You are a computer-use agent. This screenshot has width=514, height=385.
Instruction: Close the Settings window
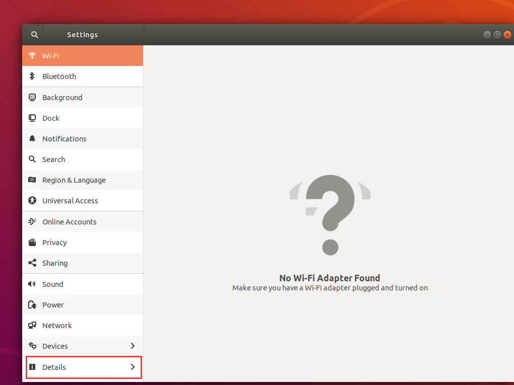[x=507, y=34]
